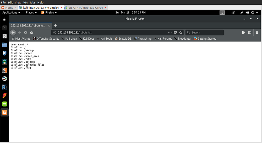The height and width of the screenshot is (143, 262).
Task: Open the Firefox app menu dropdown
Action: pos(49,12)
